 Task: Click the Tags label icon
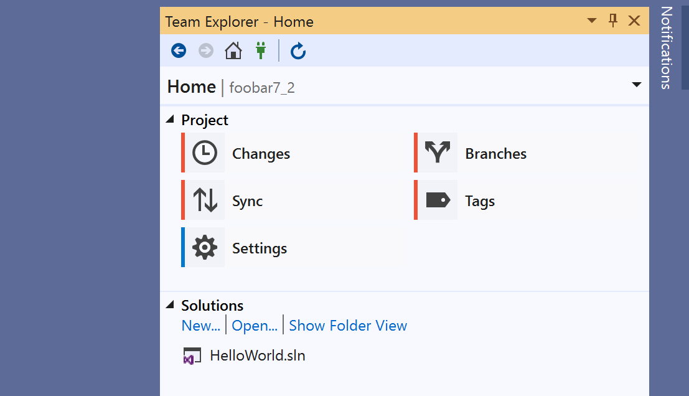click(x=438, y=200)
